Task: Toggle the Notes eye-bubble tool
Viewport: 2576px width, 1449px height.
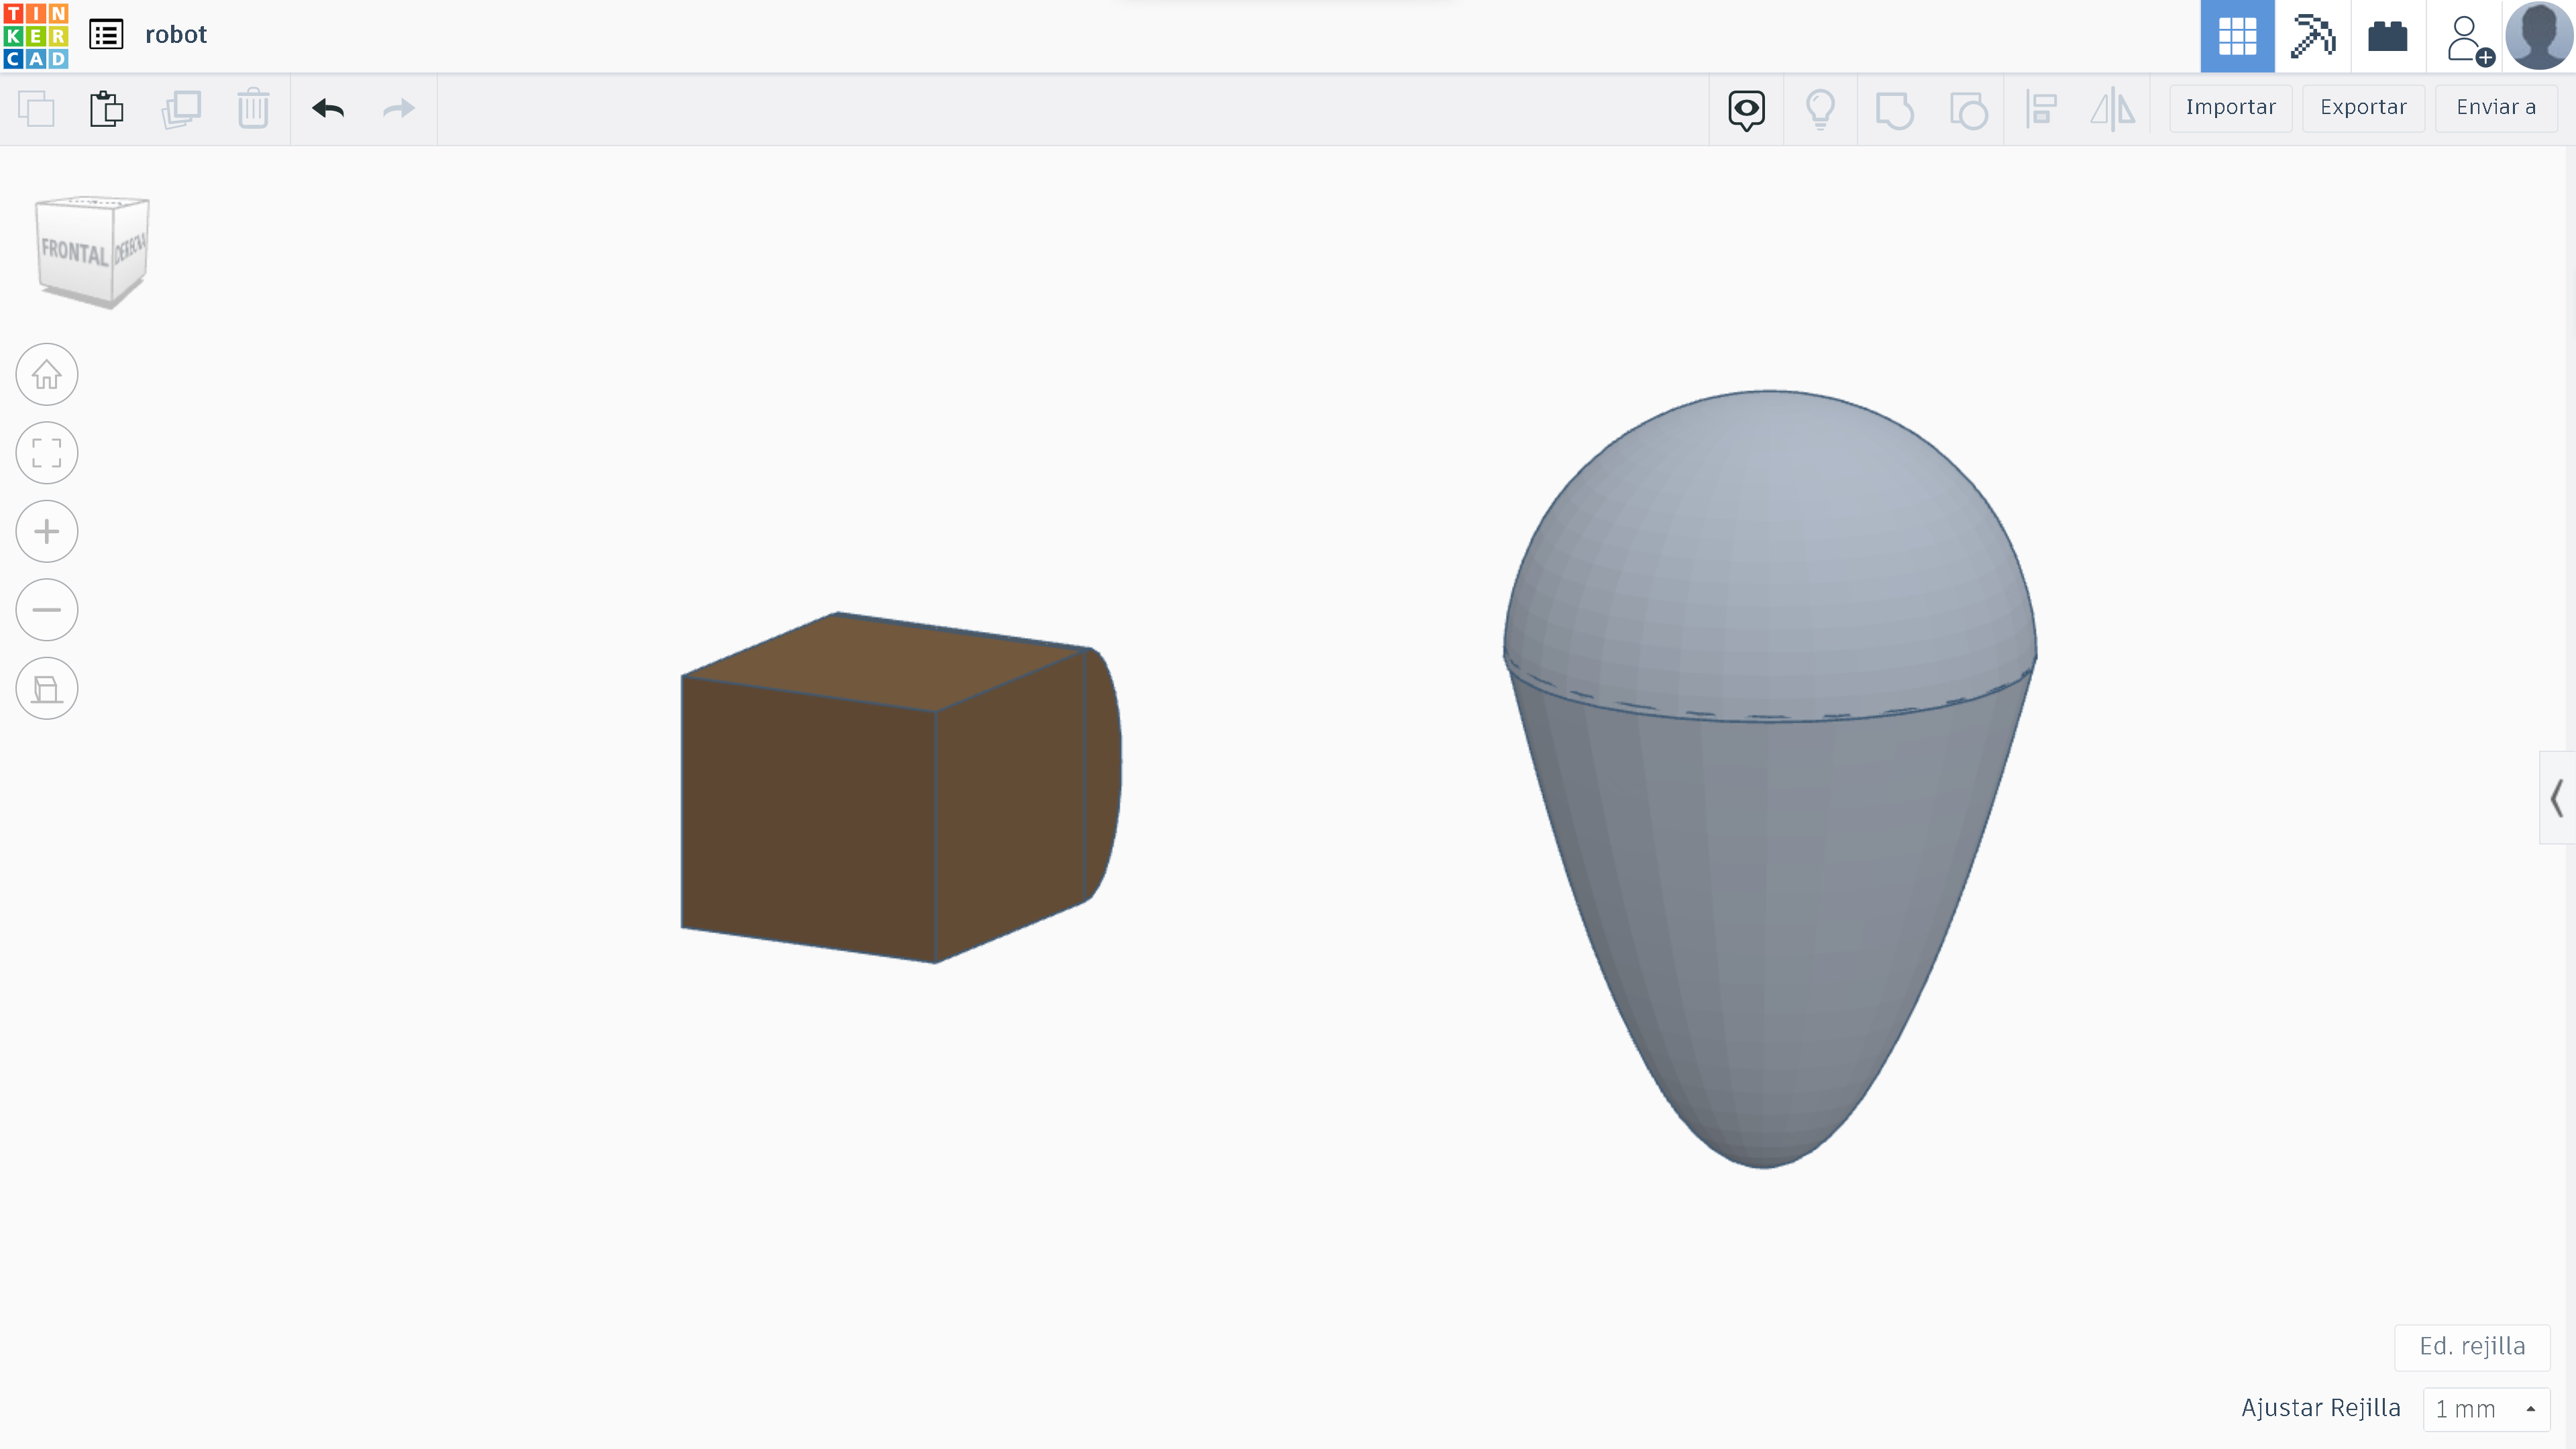Action: click(1747, 110)
